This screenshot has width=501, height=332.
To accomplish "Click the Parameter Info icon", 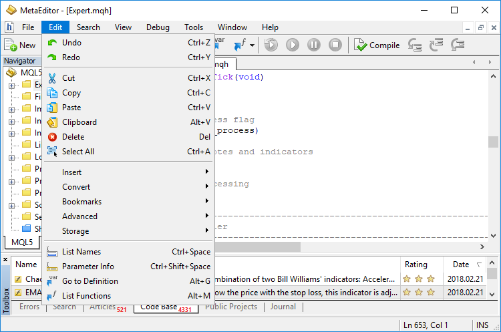I will pyautogui.click(x=51, y=267).
